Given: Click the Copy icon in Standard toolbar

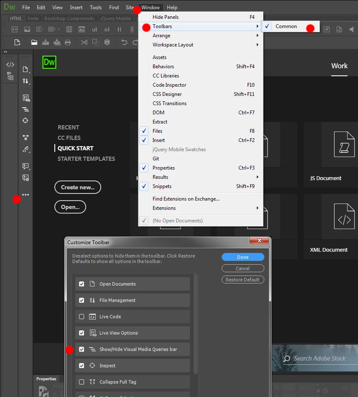Looking at the screenshot, I should pyautogui.click(x=96, y=42).
